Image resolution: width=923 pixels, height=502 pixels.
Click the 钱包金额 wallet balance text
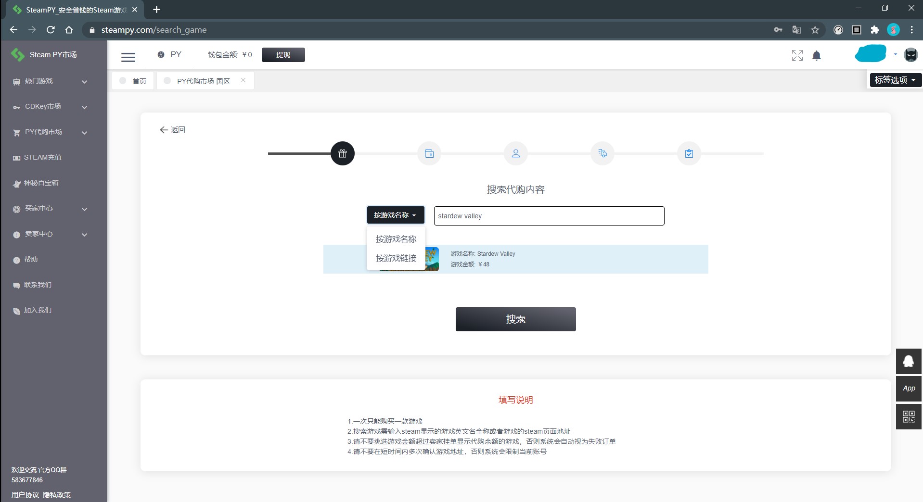point(230,55)
